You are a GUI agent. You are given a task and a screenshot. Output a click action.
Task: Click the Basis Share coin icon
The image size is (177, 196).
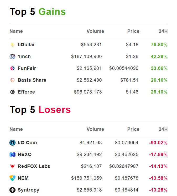click(13, 80)
